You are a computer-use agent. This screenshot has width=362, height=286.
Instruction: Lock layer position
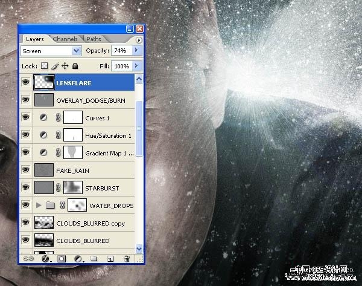[x=65, y=66]
